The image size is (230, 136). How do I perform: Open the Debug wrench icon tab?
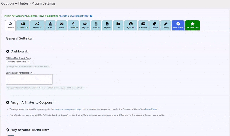pos(166,25)
